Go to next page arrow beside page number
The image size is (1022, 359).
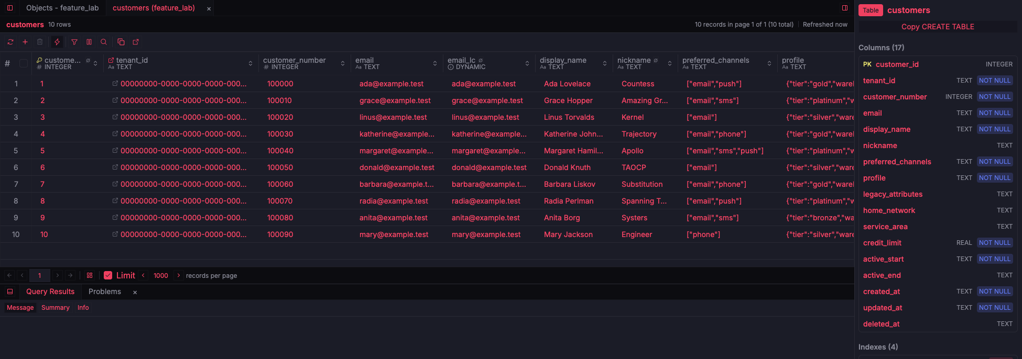58,275
